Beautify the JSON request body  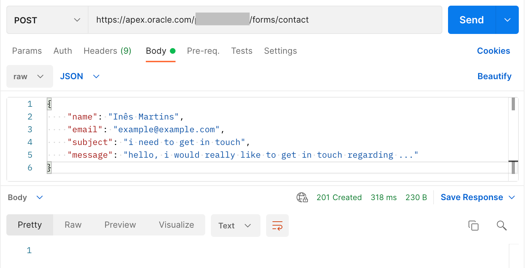point(494,76)
